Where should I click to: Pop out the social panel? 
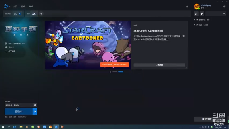pos(224,7)
